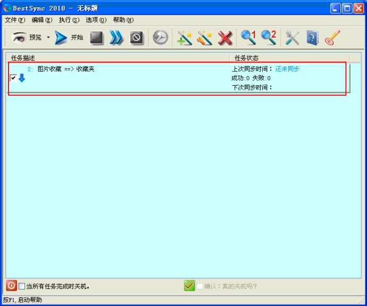Minimize the BestSync 2010 window
The image size is (367, 306).
pos(336,9)
